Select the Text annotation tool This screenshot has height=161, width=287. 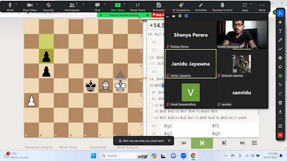coord(280,31)
